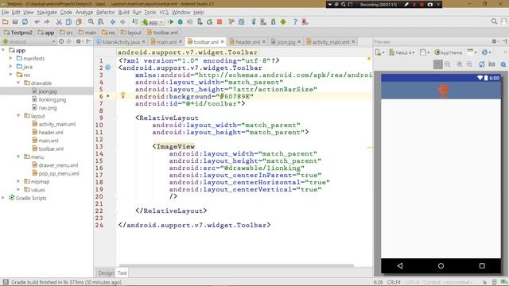Viewport: 509px width, 286px height.
Task: Close the toolbar.xml editor tab
Action: click(223, 41)
